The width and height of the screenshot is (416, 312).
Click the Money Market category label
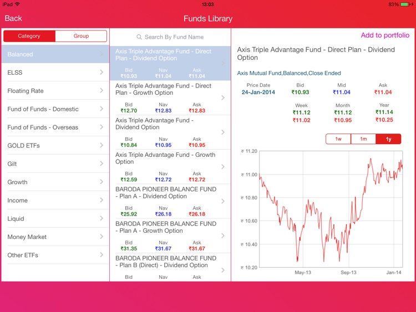coord(27,237)
